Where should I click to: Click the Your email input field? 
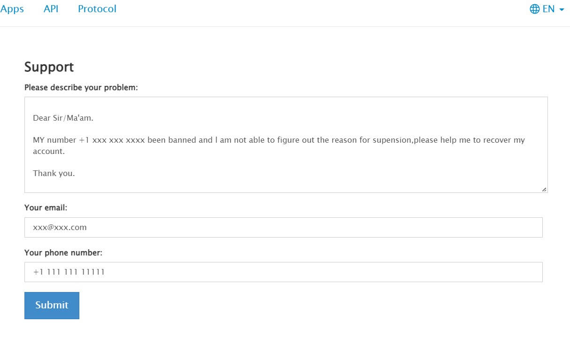click(x=283, y=227)
